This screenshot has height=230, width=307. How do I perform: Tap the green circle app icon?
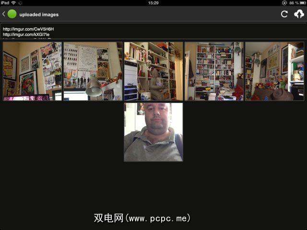[x=12, y=14]
